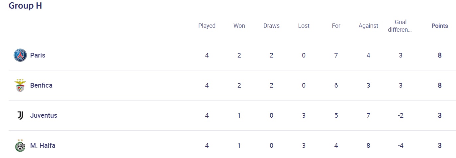Click the Played column header

click(207, 26)
